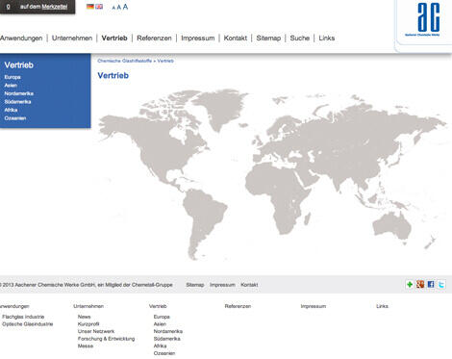This screenshot has width=452, height=359.
Task: Open the Kontakt menu item
Action: (x=236, y=38)
